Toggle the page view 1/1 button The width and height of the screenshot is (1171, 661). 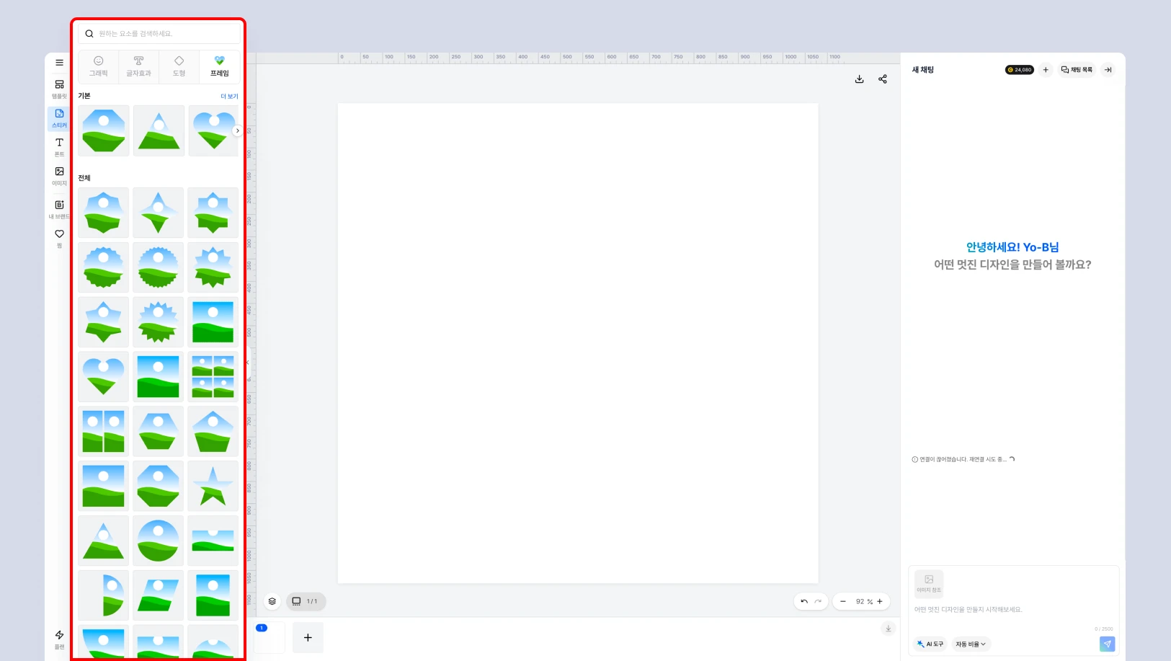click(306, 601)
